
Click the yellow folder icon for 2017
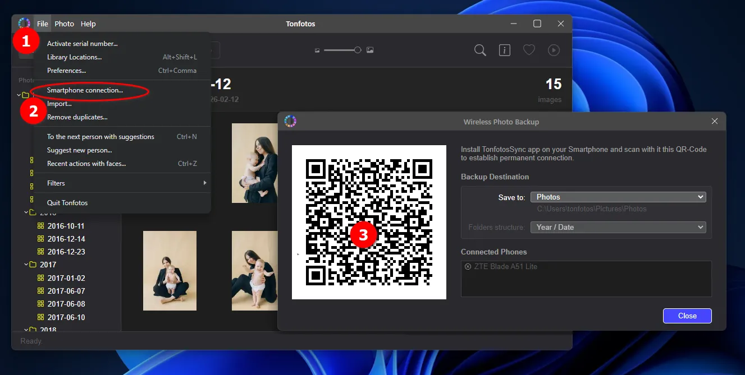pos(33,265)
